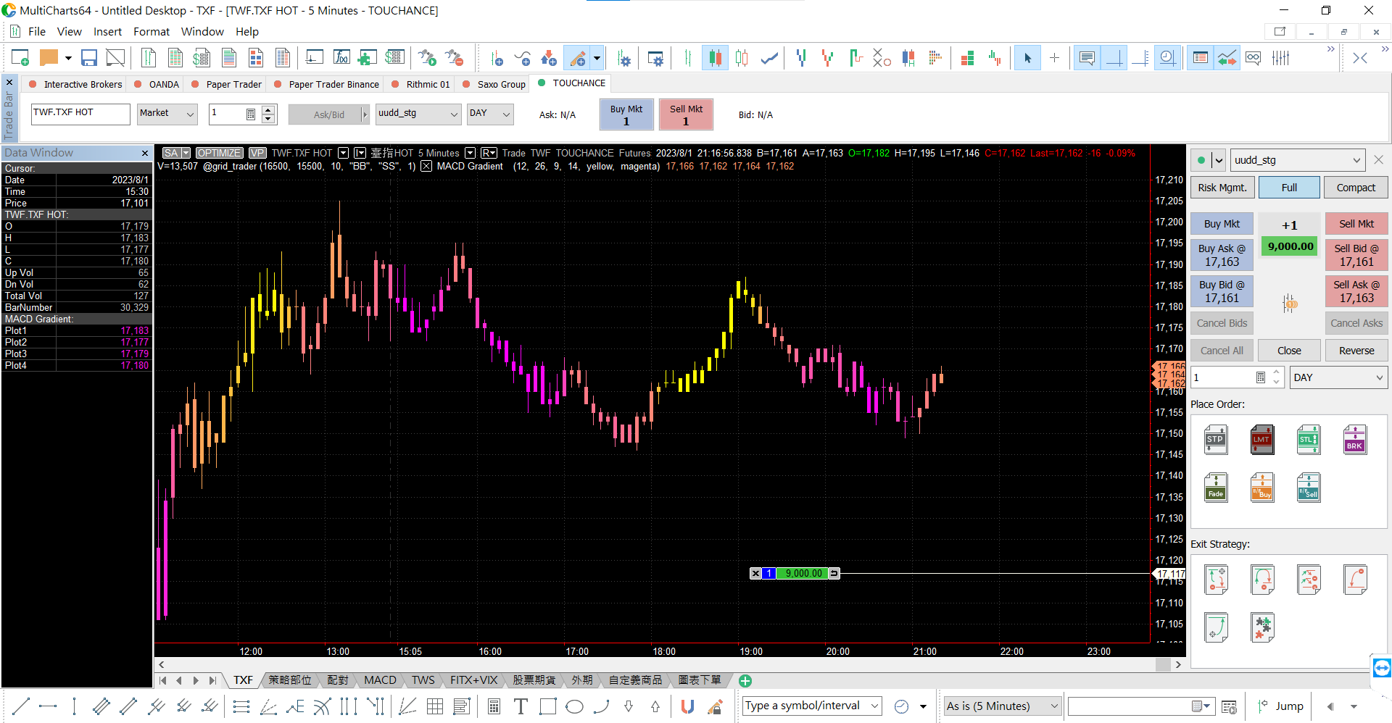Open the Insert Formula f(x) window icon
The height and width of the screenshot is (723, 1392).
[341, 58]
